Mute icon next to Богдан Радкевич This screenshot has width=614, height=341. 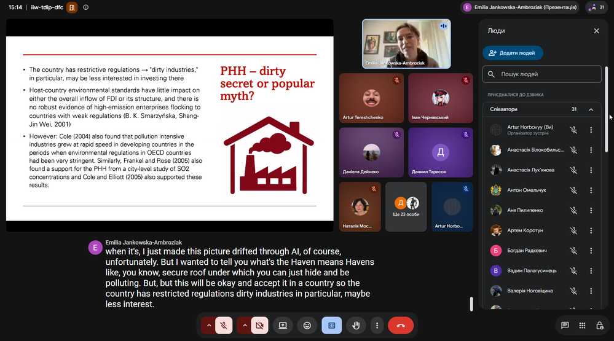573,251
